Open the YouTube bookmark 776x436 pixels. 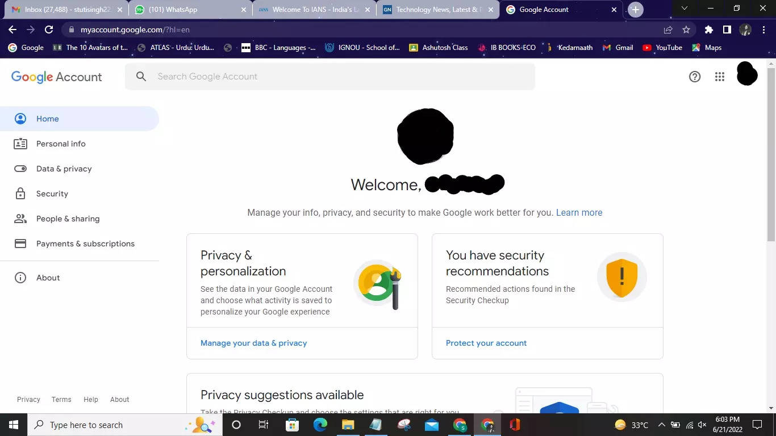coord(662,48)
